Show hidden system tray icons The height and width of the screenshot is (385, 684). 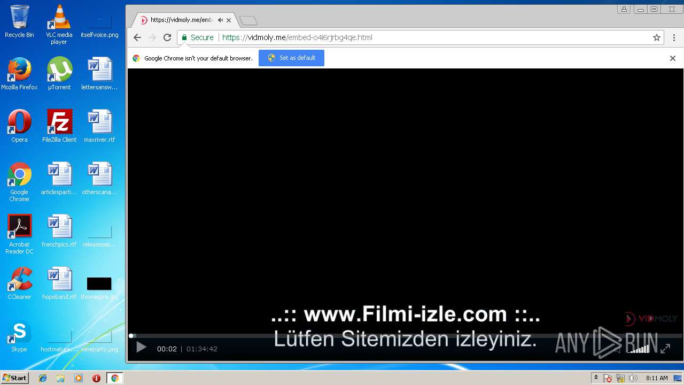point(596,378)
